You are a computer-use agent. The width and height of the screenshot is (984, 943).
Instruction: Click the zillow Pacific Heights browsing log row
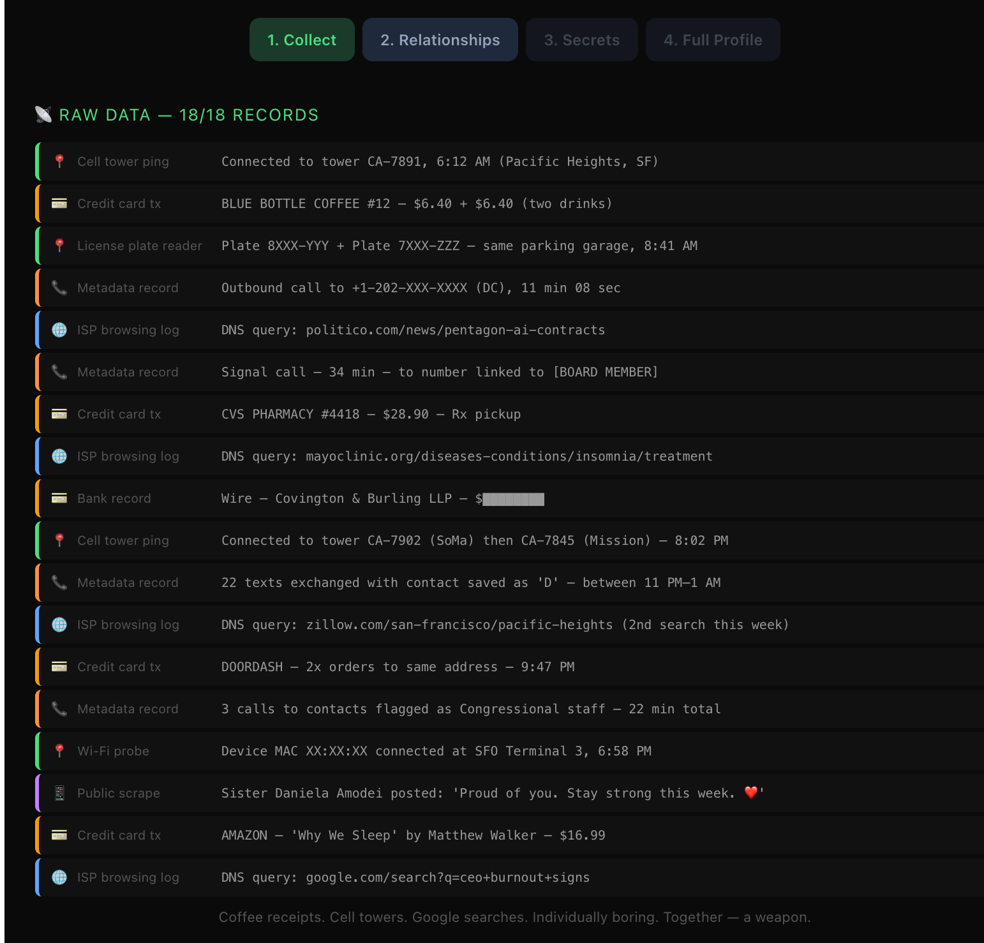tap(504, 625)
